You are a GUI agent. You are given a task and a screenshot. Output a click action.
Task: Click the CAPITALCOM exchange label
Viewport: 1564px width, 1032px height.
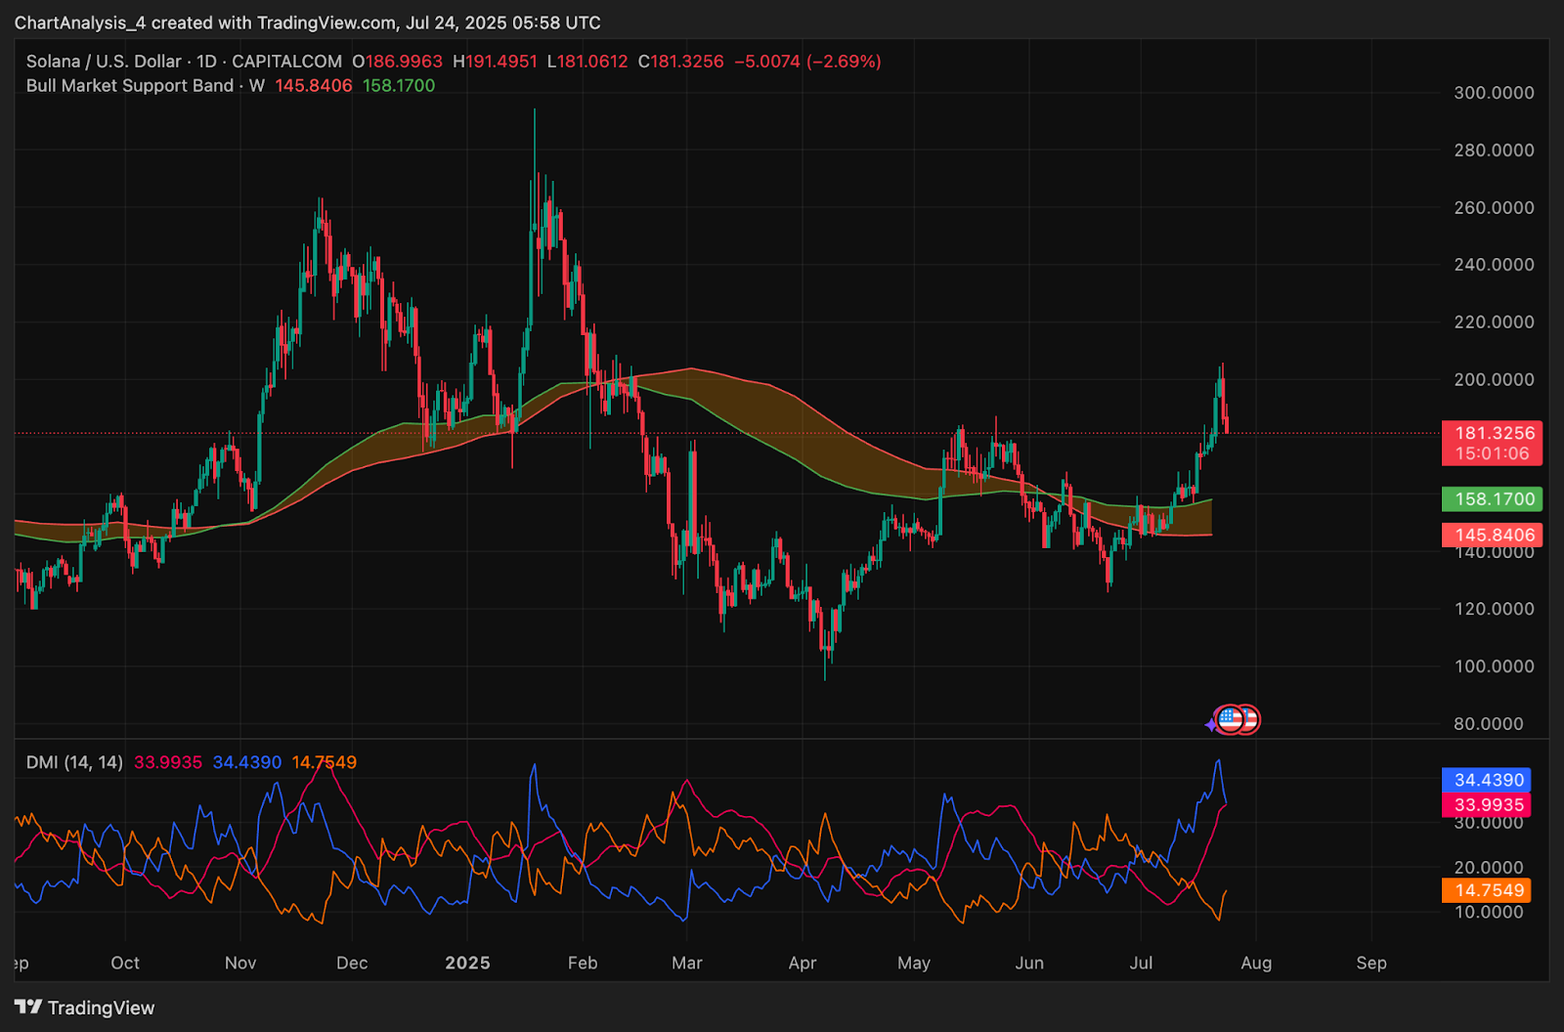(x=286, y=62)
